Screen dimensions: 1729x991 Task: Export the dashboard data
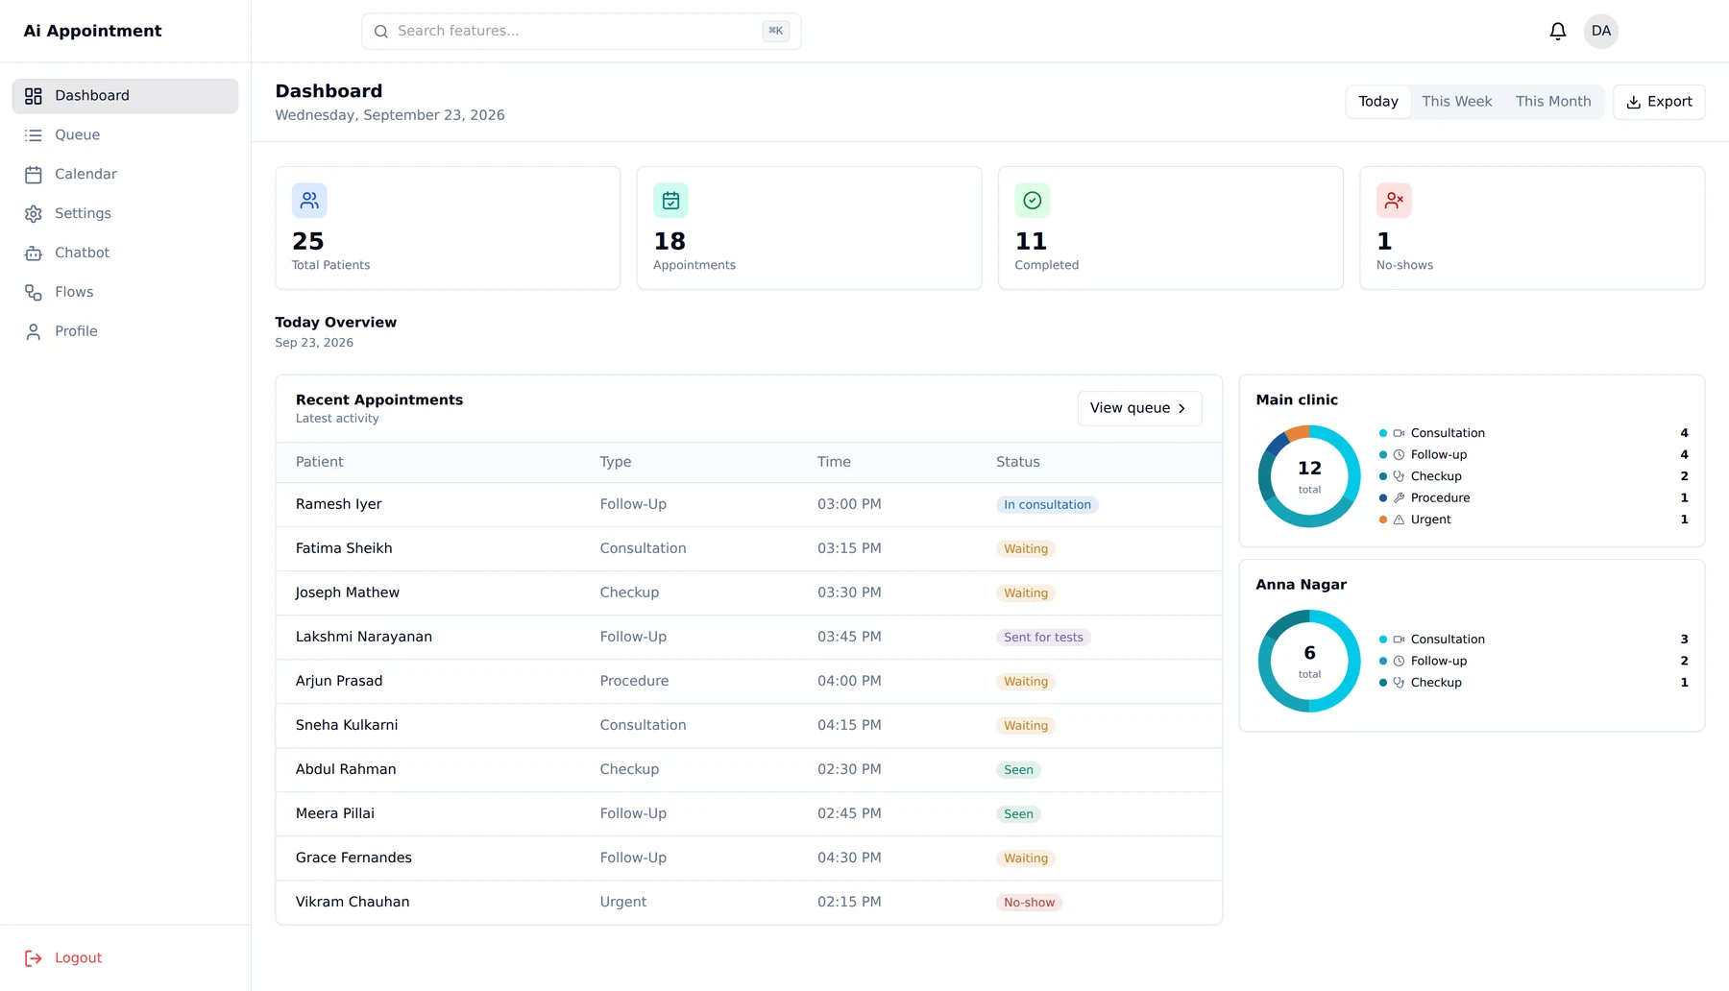point(1659,102)
